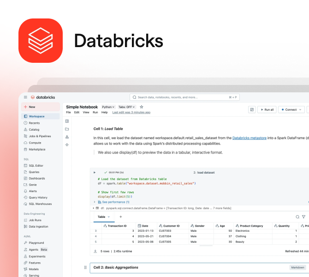Viewport: 309px width, 277px height.
Task: Open Workspace in the sidebar
Action: (x=41, y=116)
